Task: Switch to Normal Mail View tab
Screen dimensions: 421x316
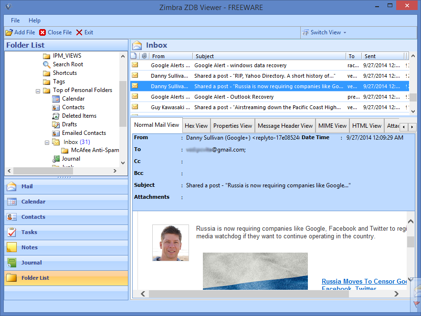Action: pos(157,125)
